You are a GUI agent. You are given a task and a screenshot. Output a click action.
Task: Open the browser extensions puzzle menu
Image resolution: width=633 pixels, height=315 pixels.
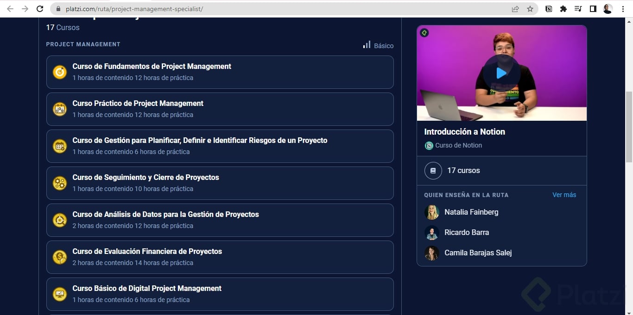pyautogui.click(x=563, y=8)
